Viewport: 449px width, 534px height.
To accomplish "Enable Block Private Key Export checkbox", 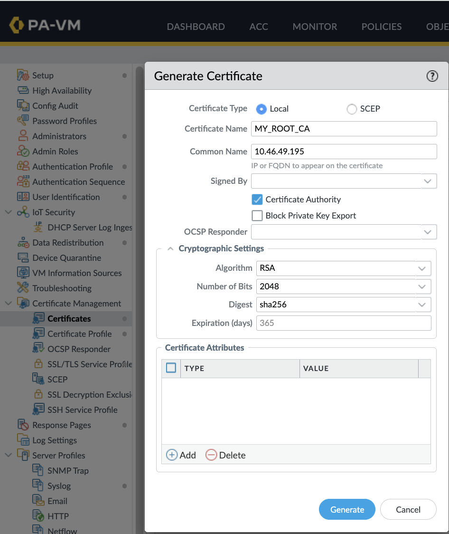I will (x=257, y=216).
